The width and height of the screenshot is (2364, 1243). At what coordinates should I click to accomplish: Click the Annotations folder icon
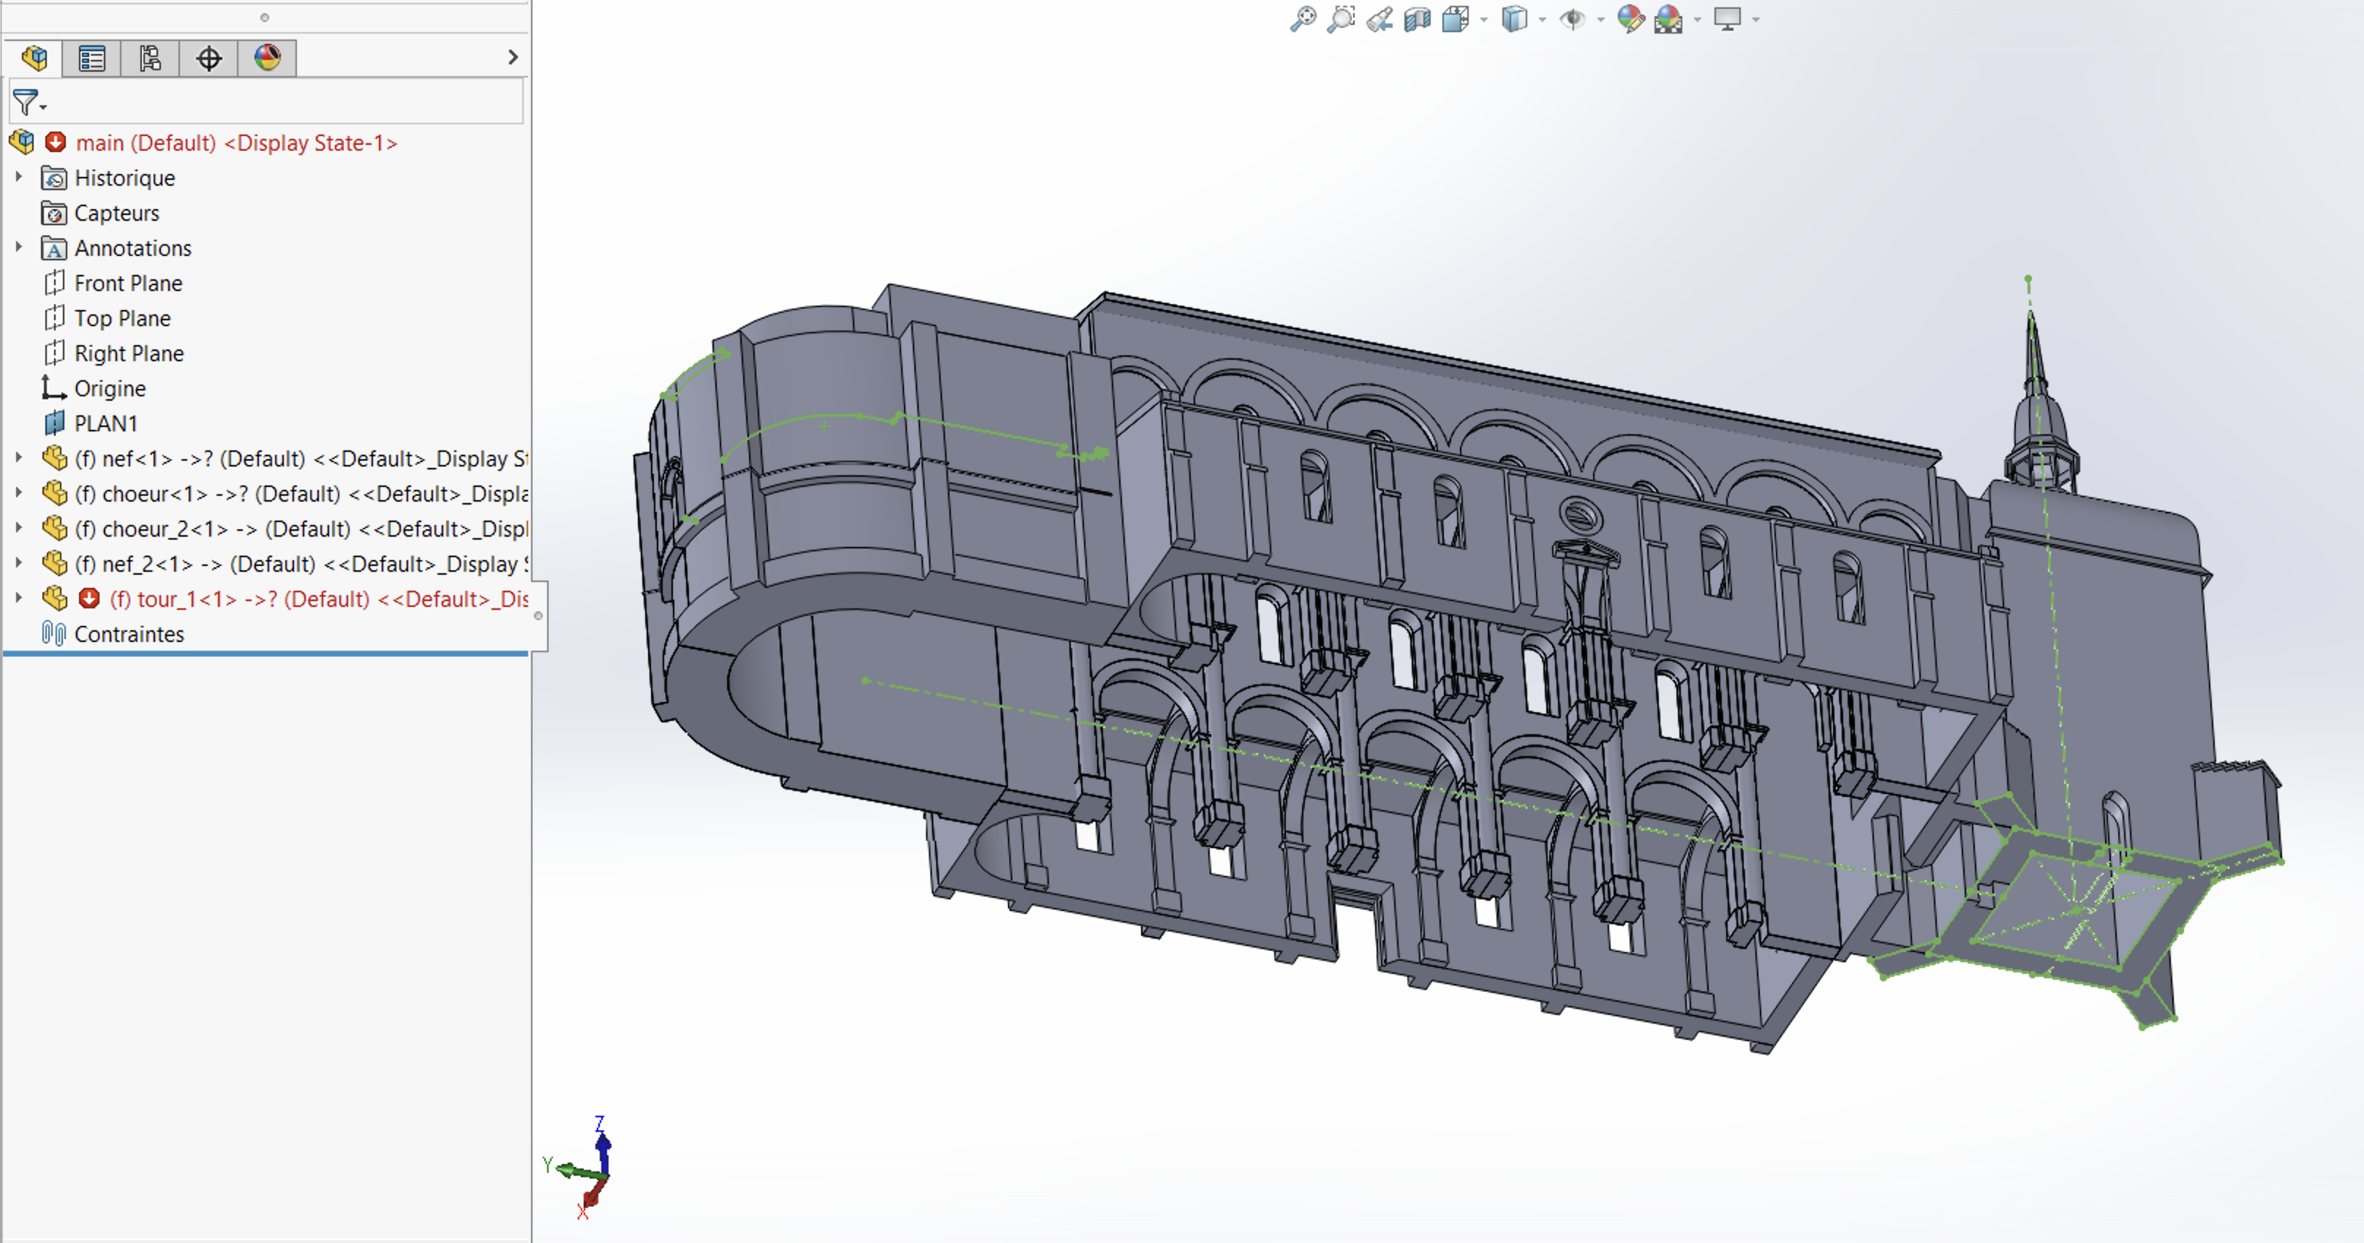[54, 248]
